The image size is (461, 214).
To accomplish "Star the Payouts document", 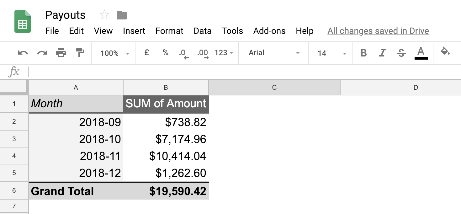I will (104, 15).
